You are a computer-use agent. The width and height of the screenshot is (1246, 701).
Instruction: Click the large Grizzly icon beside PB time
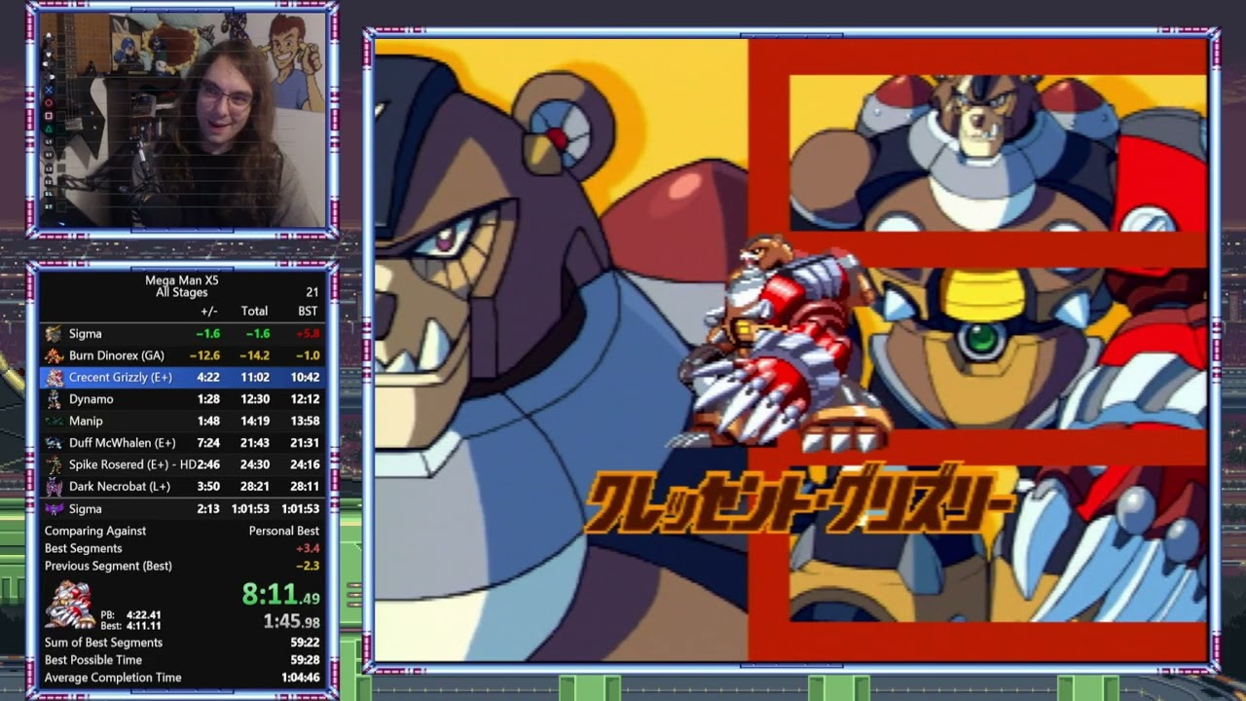[70, 604]
